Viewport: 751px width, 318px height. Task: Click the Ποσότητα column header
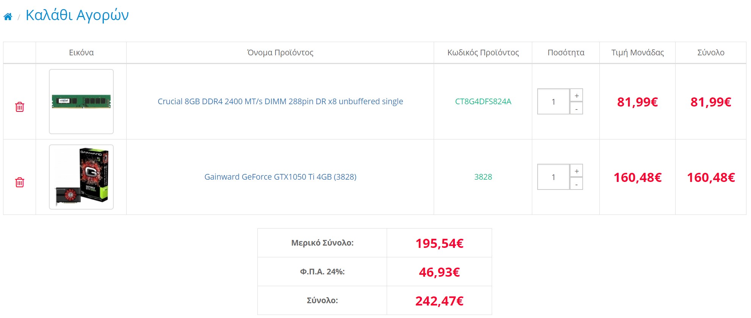566,53
